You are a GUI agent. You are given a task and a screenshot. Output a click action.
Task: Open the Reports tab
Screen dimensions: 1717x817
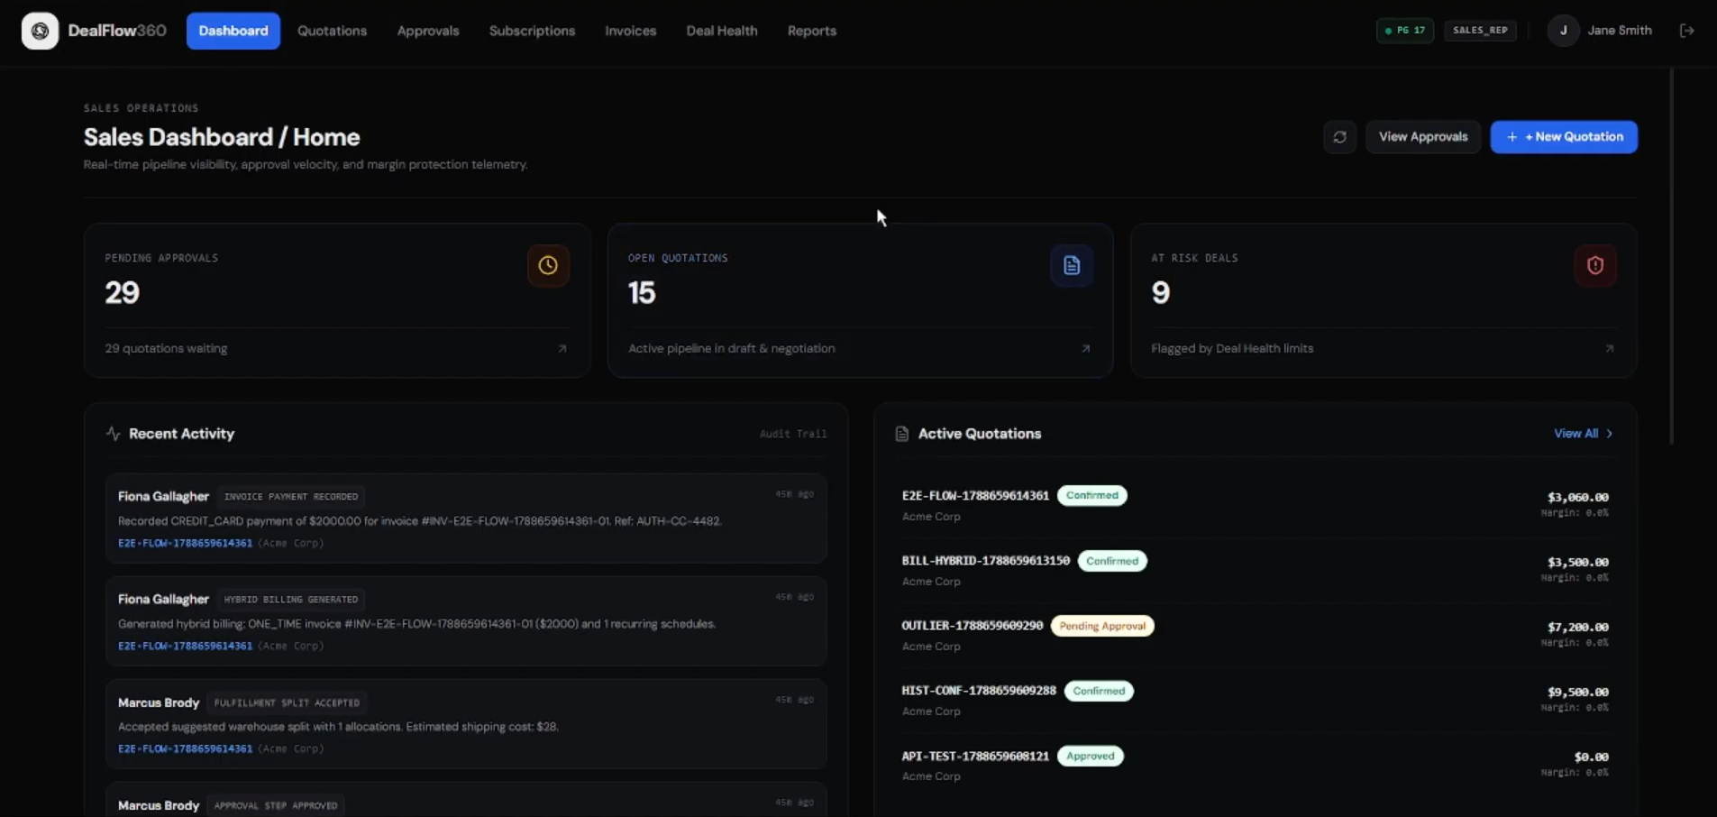point(812,31)
